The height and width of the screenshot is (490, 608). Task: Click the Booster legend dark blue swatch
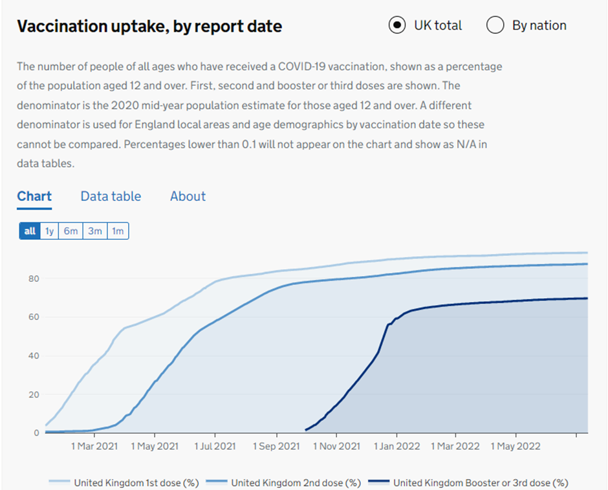(x=378, y=482)
